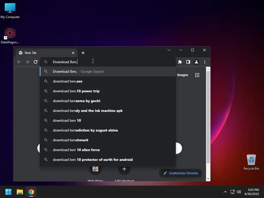
Task: Click the Images link
Action: pyautogui.click(x=183, y=75)
